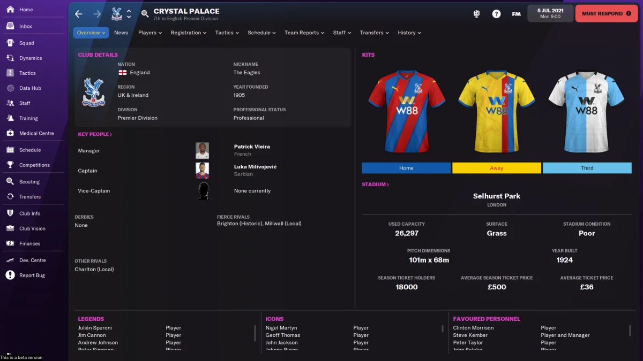Viewport: 643px width, 361px height.
Task: Open Patrick Vieira's profile link
Action: [x=252, y=147]
